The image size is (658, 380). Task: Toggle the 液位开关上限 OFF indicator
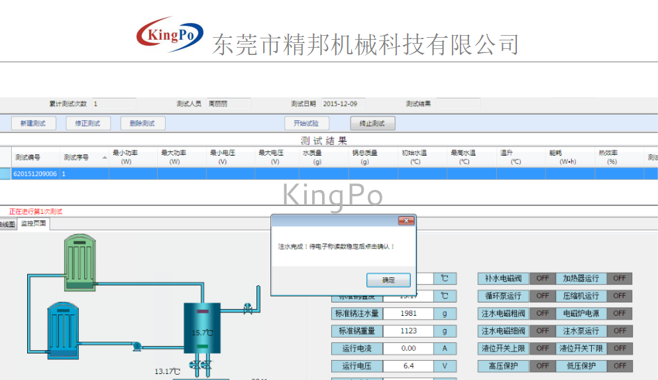(x=542, y=348)
